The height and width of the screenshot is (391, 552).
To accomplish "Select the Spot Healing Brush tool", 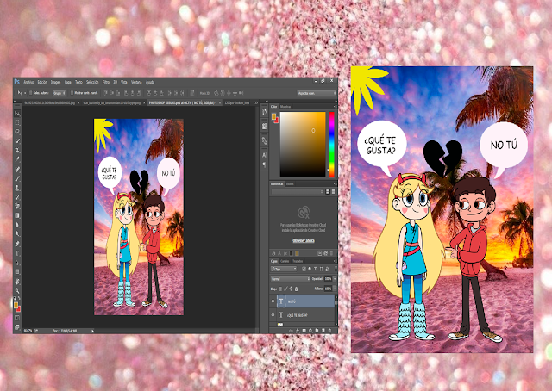I will 17,170.
